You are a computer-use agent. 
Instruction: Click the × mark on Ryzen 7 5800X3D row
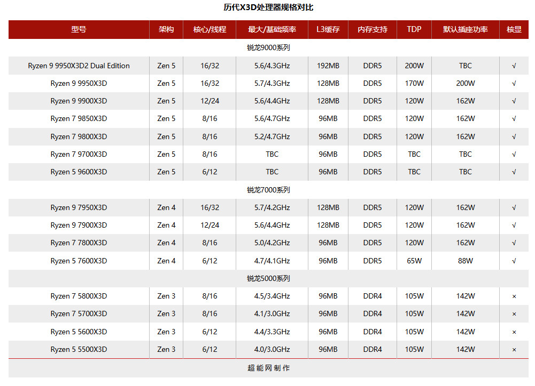(x=514, y=296)
